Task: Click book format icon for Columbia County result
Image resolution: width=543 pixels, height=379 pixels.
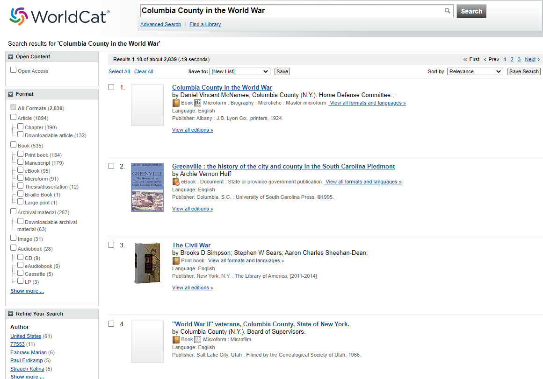Action: coord(176,103)
